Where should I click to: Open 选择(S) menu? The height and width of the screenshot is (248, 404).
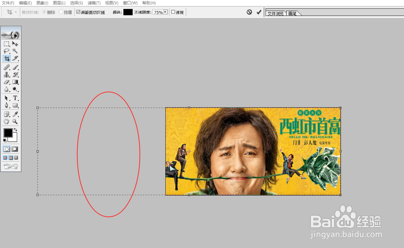tap(76, 3)
